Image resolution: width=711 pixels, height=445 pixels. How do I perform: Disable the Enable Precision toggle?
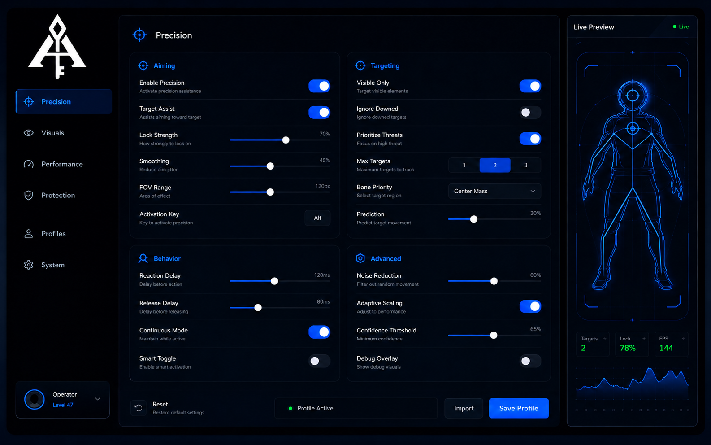point(319,86)
